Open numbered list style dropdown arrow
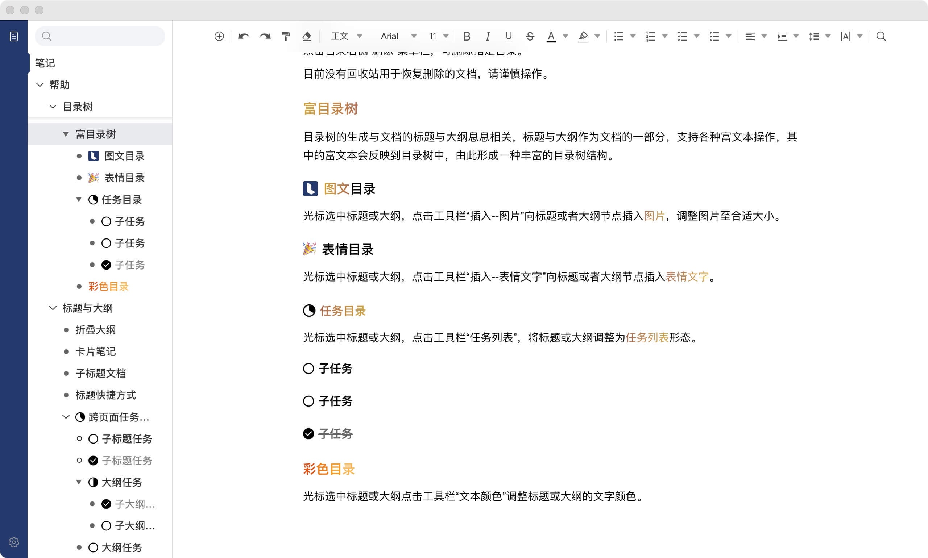928x558 pixels. [x=665, y=36]
